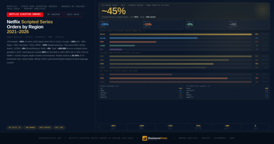The image size is (274, 144).
Task: Click the ~480 ORDERS pill
Action: coord(30,128)
